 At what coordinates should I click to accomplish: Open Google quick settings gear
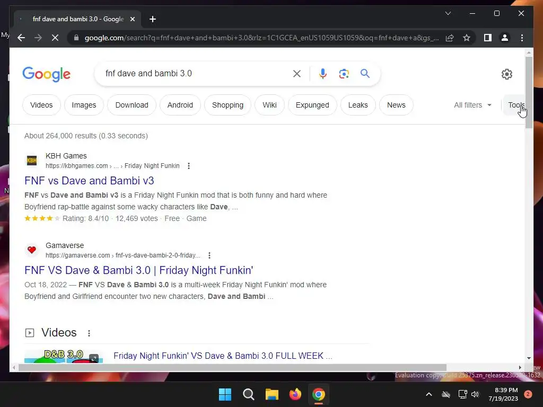point(506,74)
